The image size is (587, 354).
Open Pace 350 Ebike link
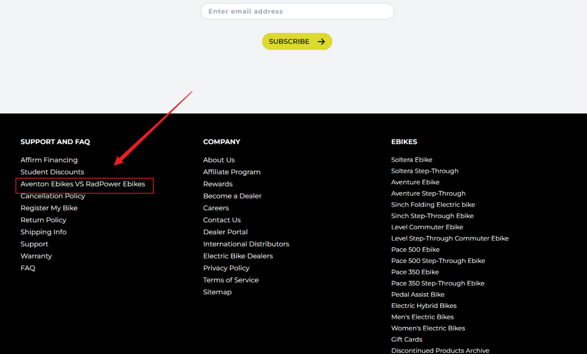(415, 272)
